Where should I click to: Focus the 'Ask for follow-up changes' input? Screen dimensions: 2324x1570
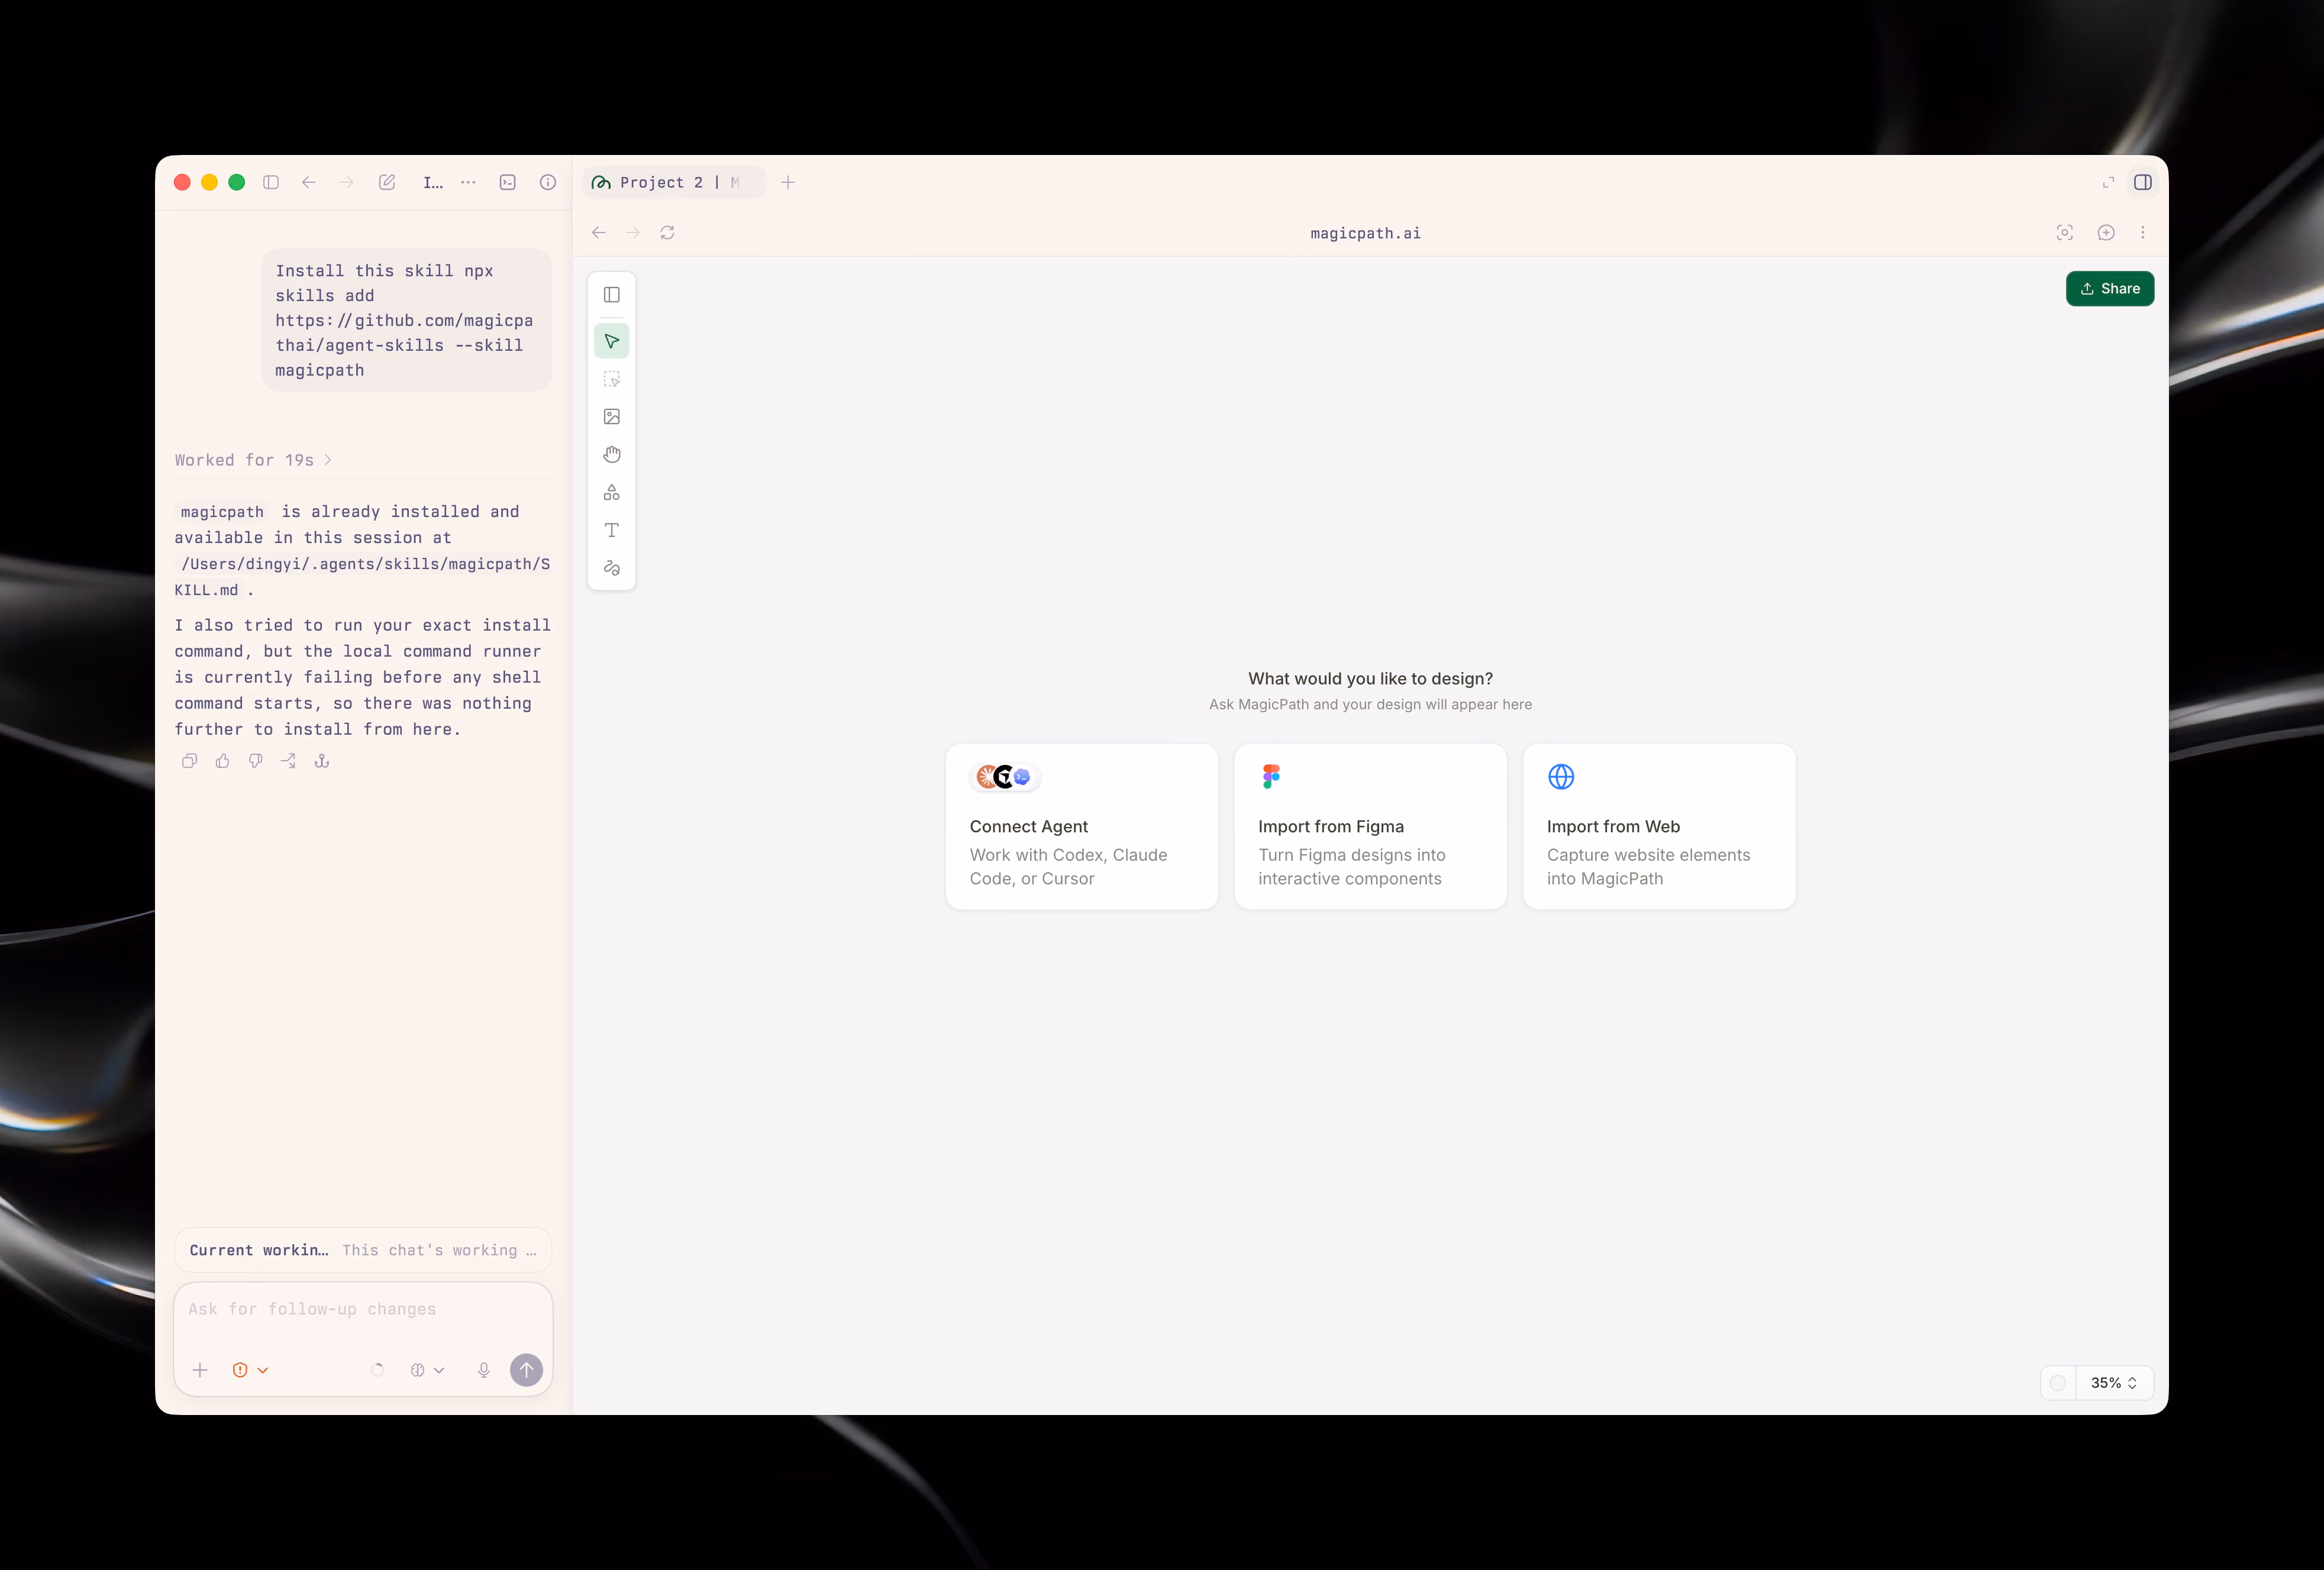pos(363,1310)
